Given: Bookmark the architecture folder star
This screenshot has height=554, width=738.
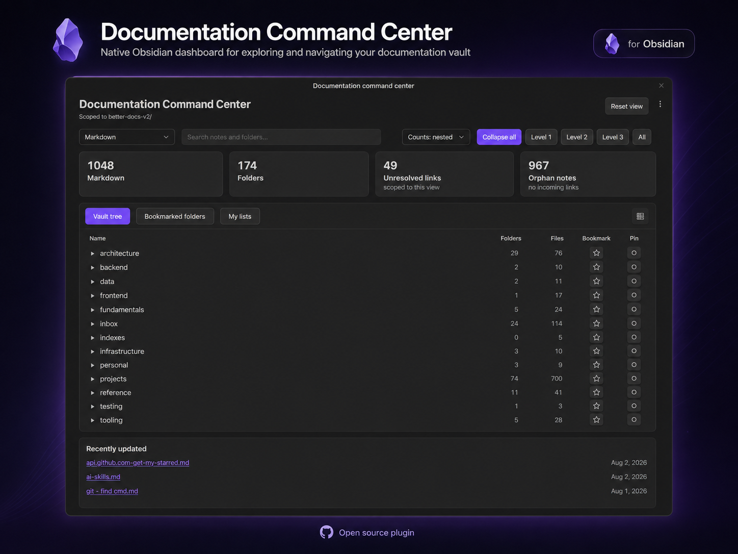Looking at the screenshot, I should pos(596,253).
